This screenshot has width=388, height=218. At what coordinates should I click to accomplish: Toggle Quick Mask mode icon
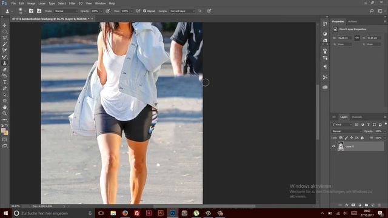(4, 140)
